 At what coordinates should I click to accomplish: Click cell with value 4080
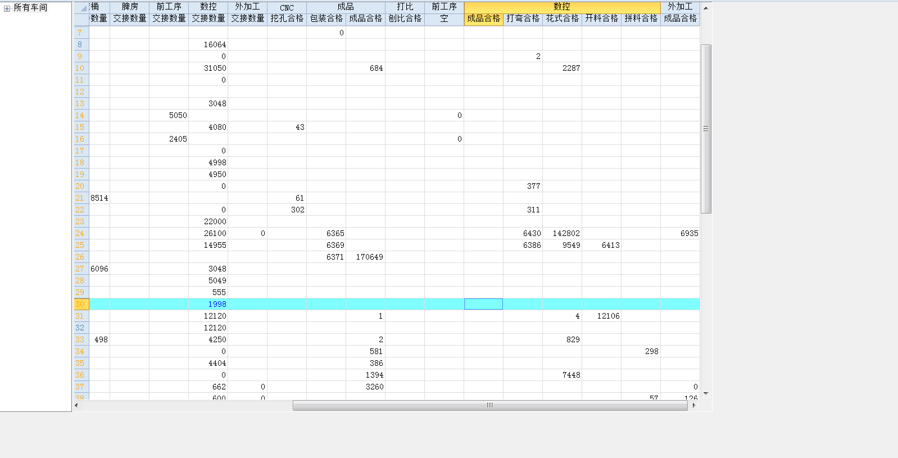point(208,127)
